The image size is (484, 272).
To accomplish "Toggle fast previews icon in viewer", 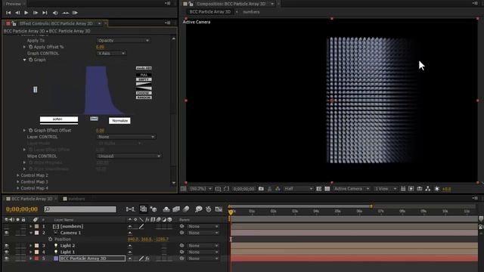I will (411, 189).
